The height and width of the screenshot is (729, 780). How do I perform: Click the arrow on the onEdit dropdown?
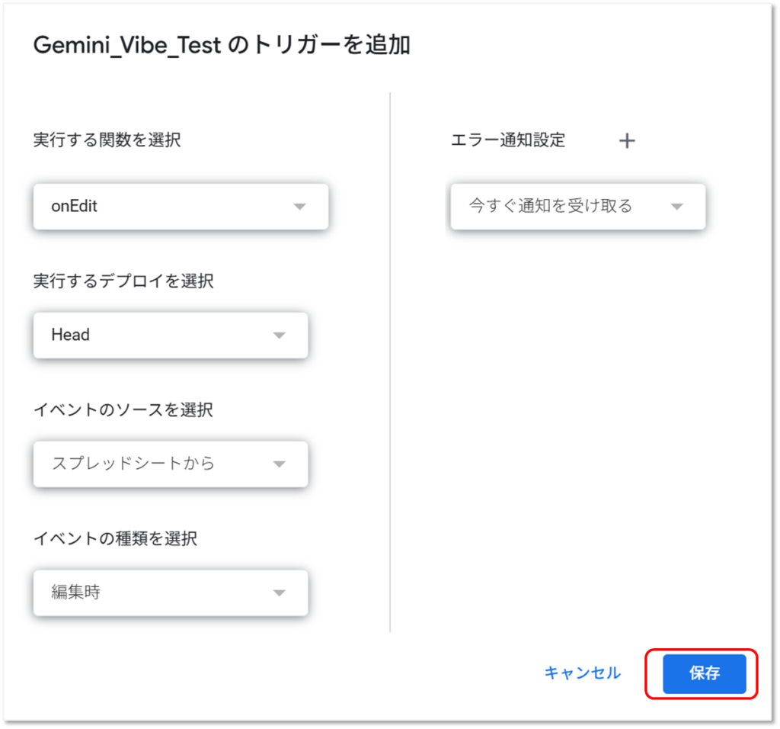(x=299, y=207)
